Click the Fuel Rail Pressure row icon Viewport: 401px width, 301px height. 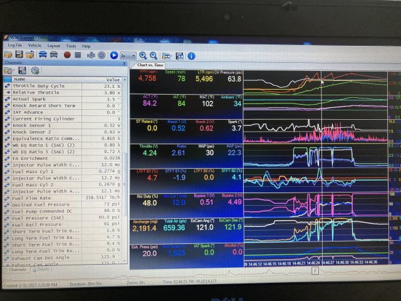(x=7, y=224)
